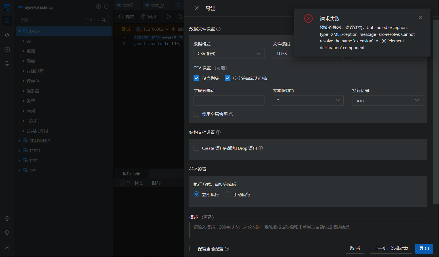
Task: Switch to the test_jy SQL tab
Action: [154, 5]
